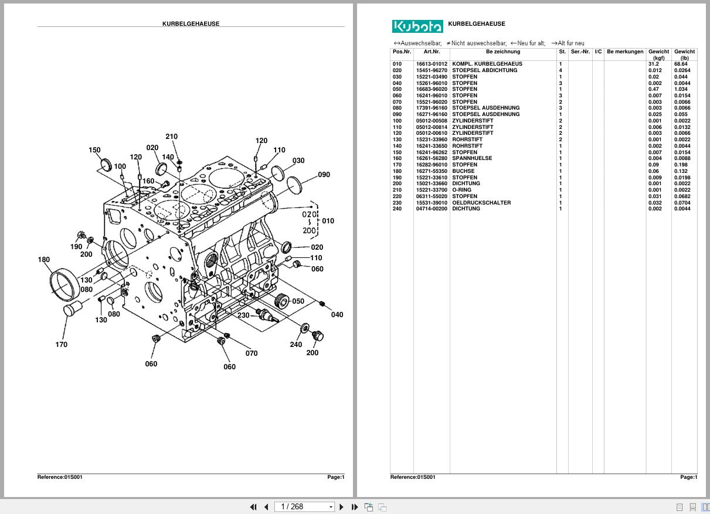
Task: Go to the next page
Action: (342, 506)
